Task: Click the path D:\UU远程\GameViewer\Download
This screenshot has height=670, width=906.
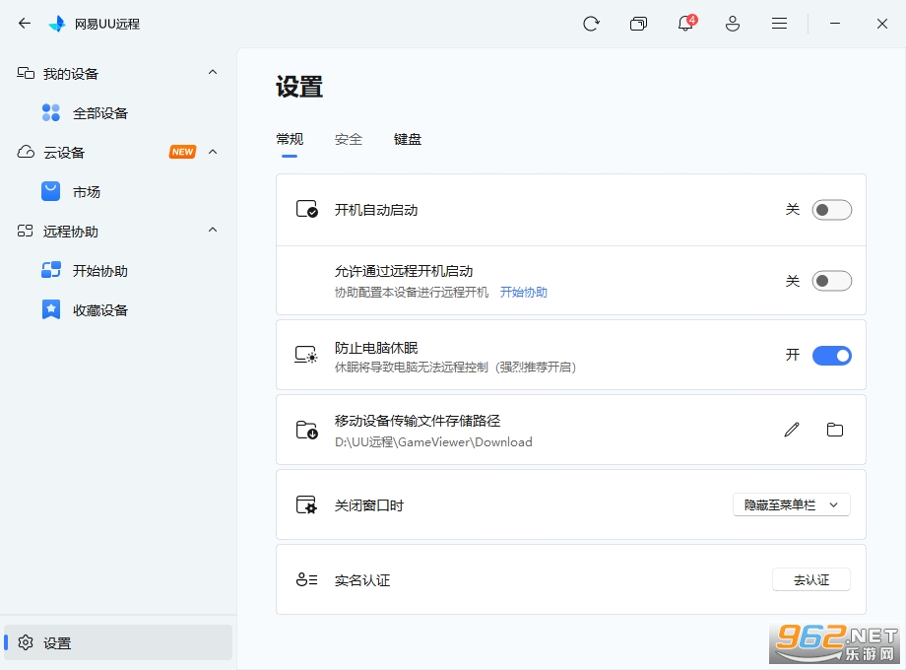Action: tap(433, 442)
